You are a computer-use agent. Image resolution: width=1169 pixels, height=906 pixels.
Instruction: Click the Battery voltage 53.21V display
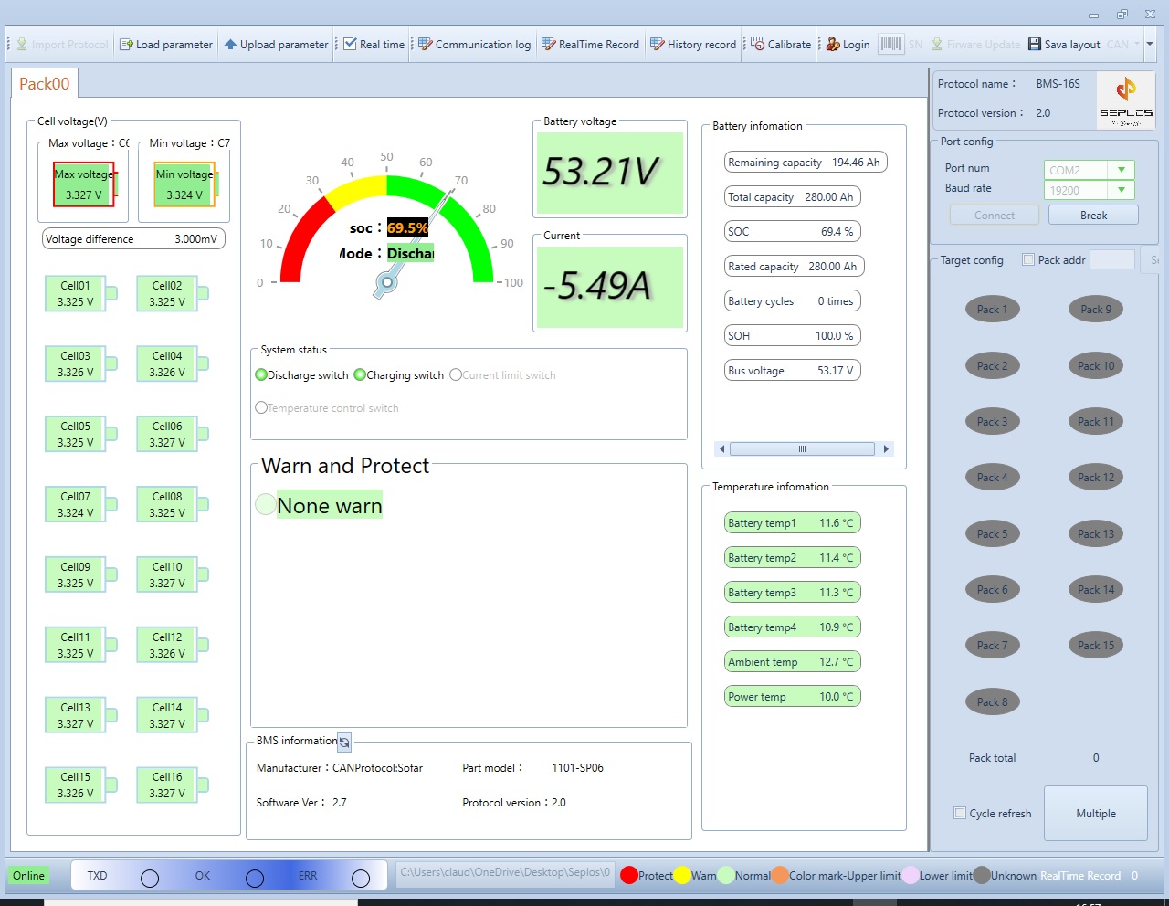point(610,173)
